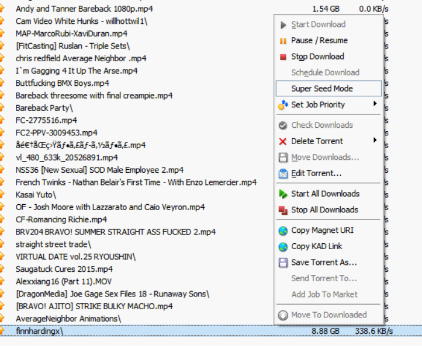Screen dimensions: 422x346
Task: Click the green Start All Downloads icon
Action: click(x=283, y=194)
